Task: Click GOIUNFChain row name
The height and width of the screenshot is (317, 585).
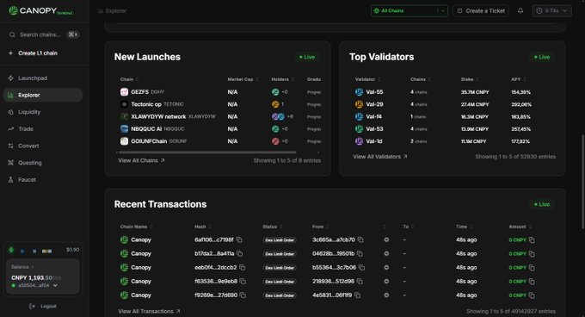Action: [x=149, y=141]
